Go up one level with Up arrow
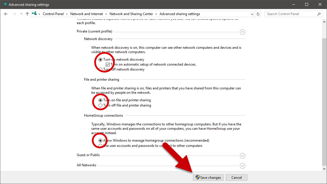Viewport: 327px width, 184px height. pyautogui.click(x=27, y=14)
